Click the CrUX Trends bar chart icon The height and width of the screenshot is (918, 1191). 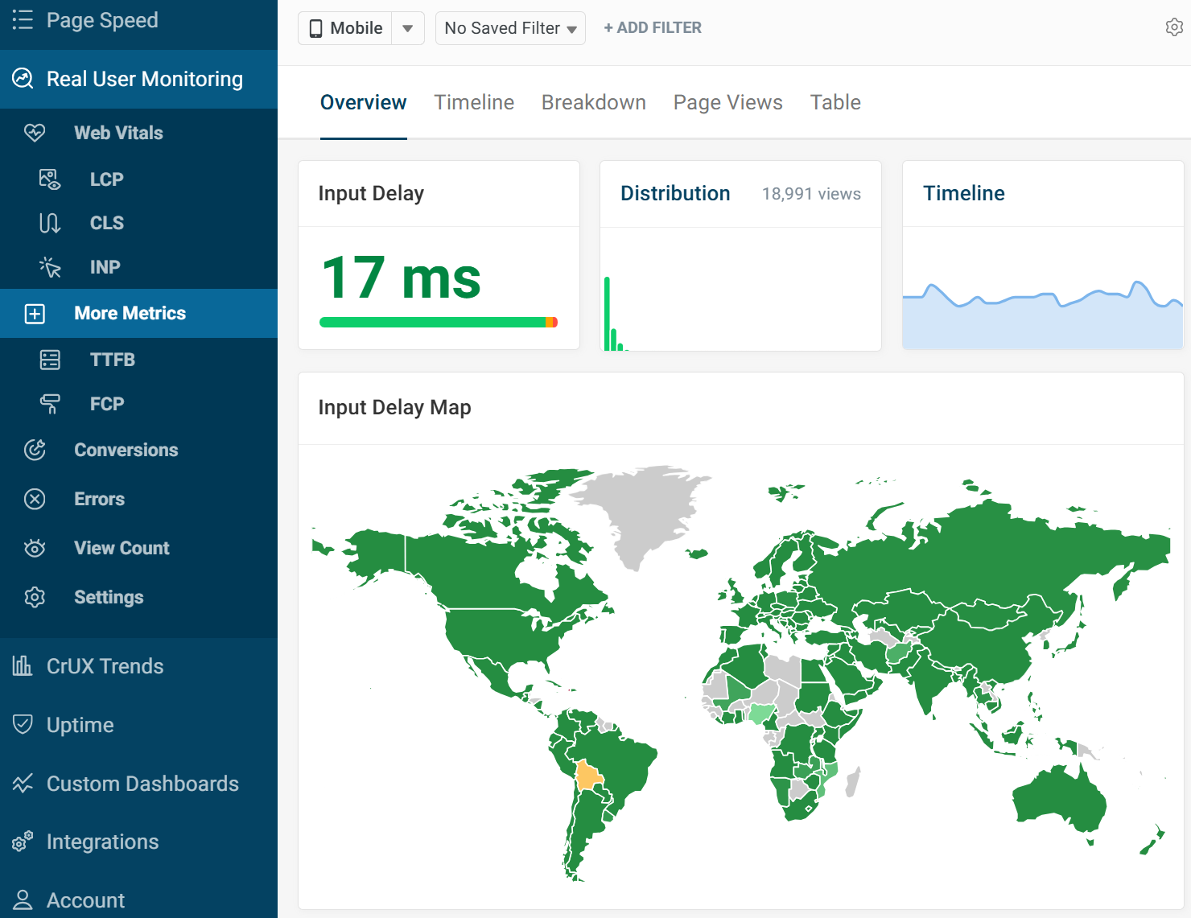23,666
